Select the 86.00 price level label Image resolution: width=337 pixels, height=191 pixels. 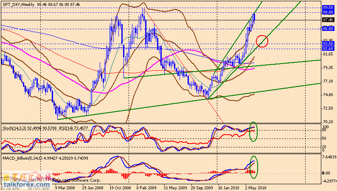coord(328,28)
